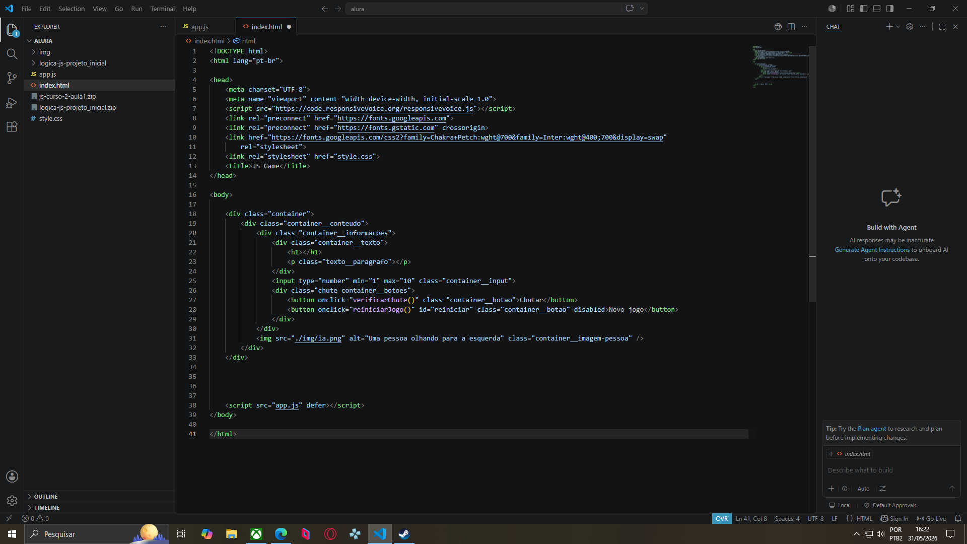
Task: Open style.css in the Explorer
Action: click(x=99, y=118)
